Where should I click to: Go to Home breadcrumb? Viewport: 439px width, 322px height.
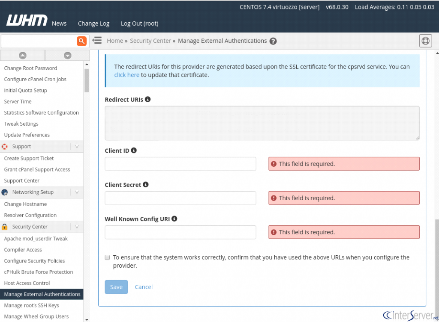pos(115,41)
